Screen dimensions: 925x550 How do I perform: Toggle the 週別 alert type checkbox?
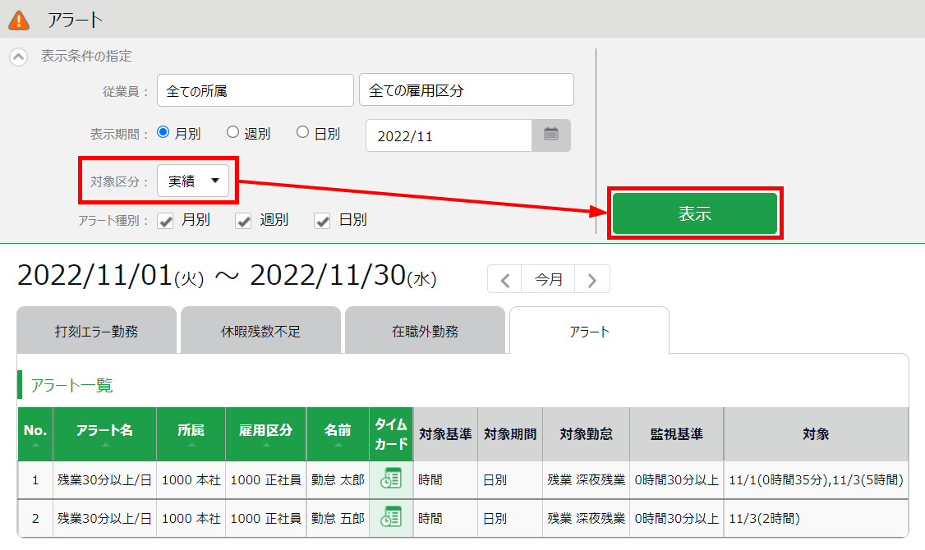pyautogui.click(x=243, y=221)
